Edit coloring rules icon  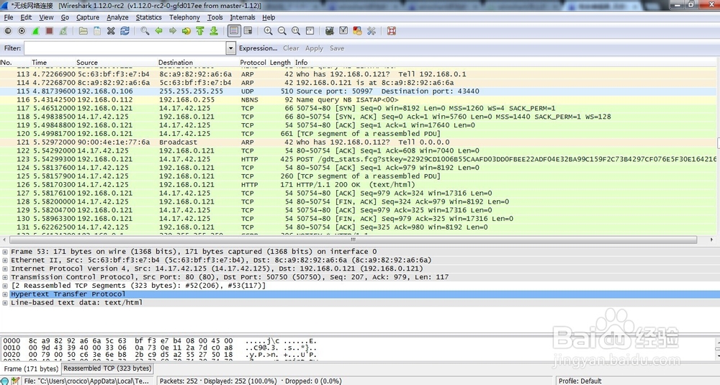pyautogui.click(x=357, y=31)
